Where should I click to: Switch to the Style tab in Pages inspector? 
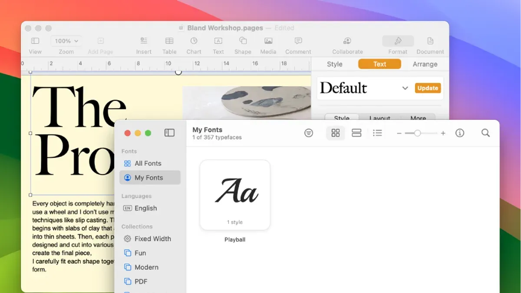[334, 64]
